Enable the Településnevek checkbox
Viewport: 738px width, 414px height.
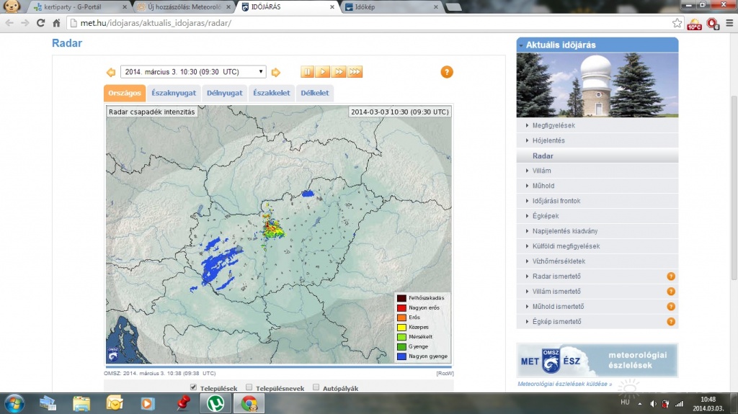coord(249,387)
